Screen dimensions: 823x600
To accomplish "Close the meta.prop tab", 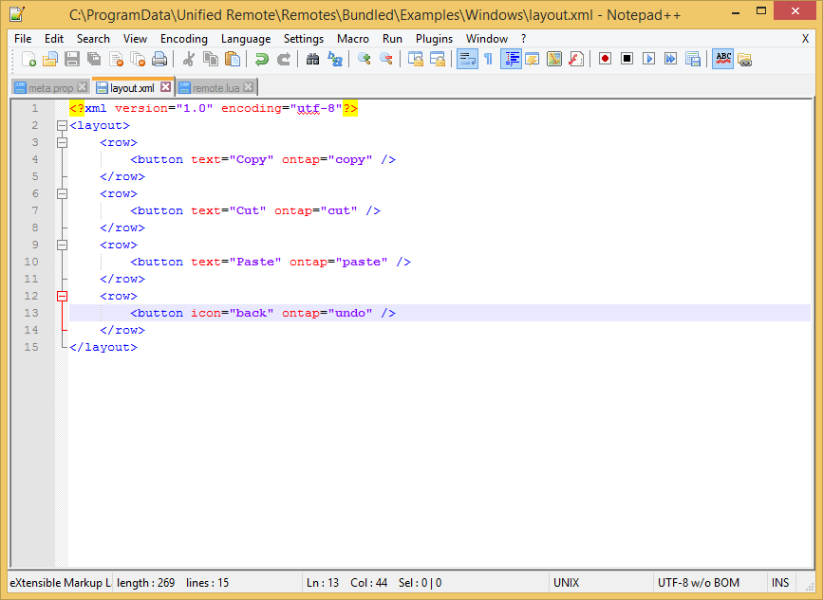I will tap(82, 87).
